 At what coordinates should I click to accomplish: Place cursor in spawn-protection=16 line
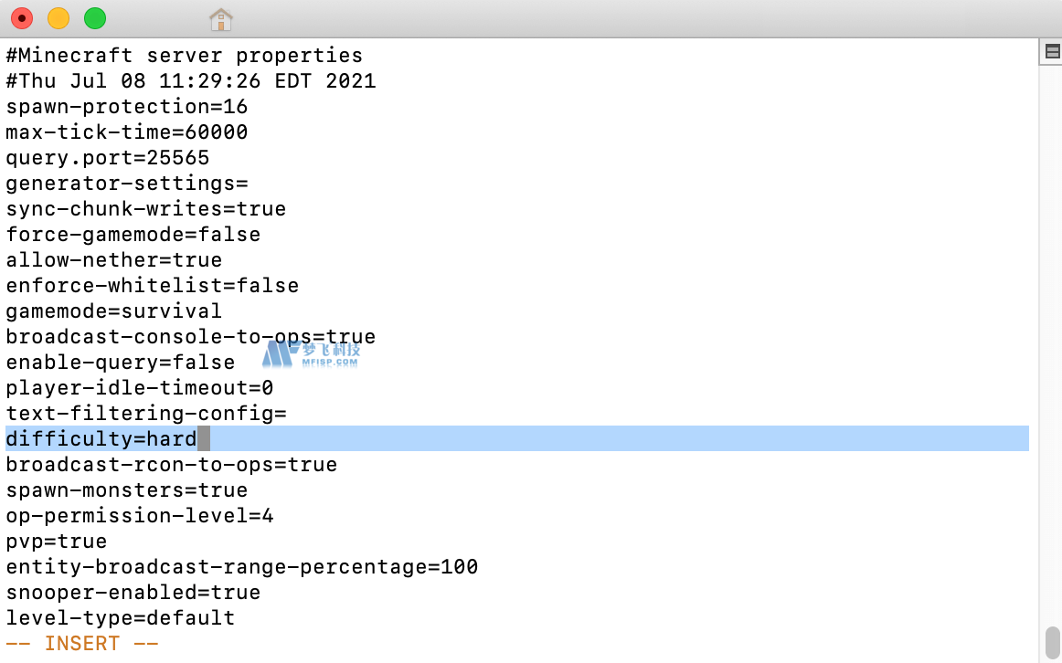click(127, 107)
